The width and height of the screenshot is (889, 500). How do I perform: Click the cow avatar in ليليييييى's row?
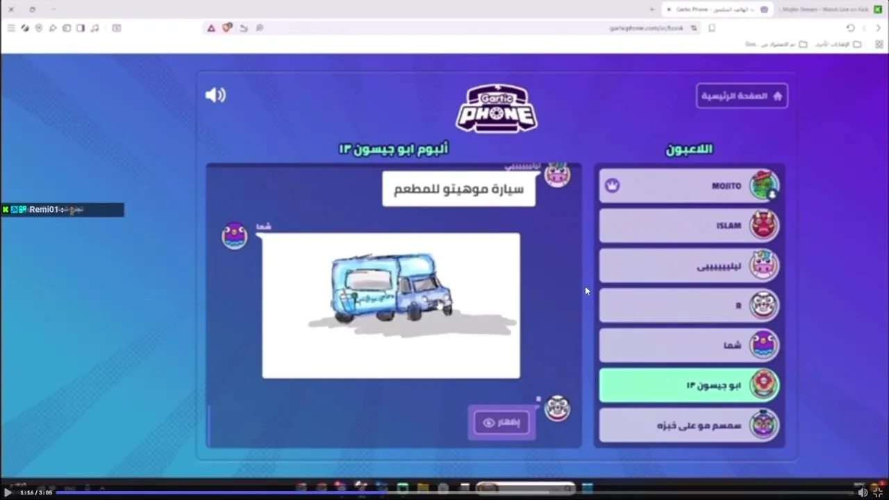coord(764,265)
